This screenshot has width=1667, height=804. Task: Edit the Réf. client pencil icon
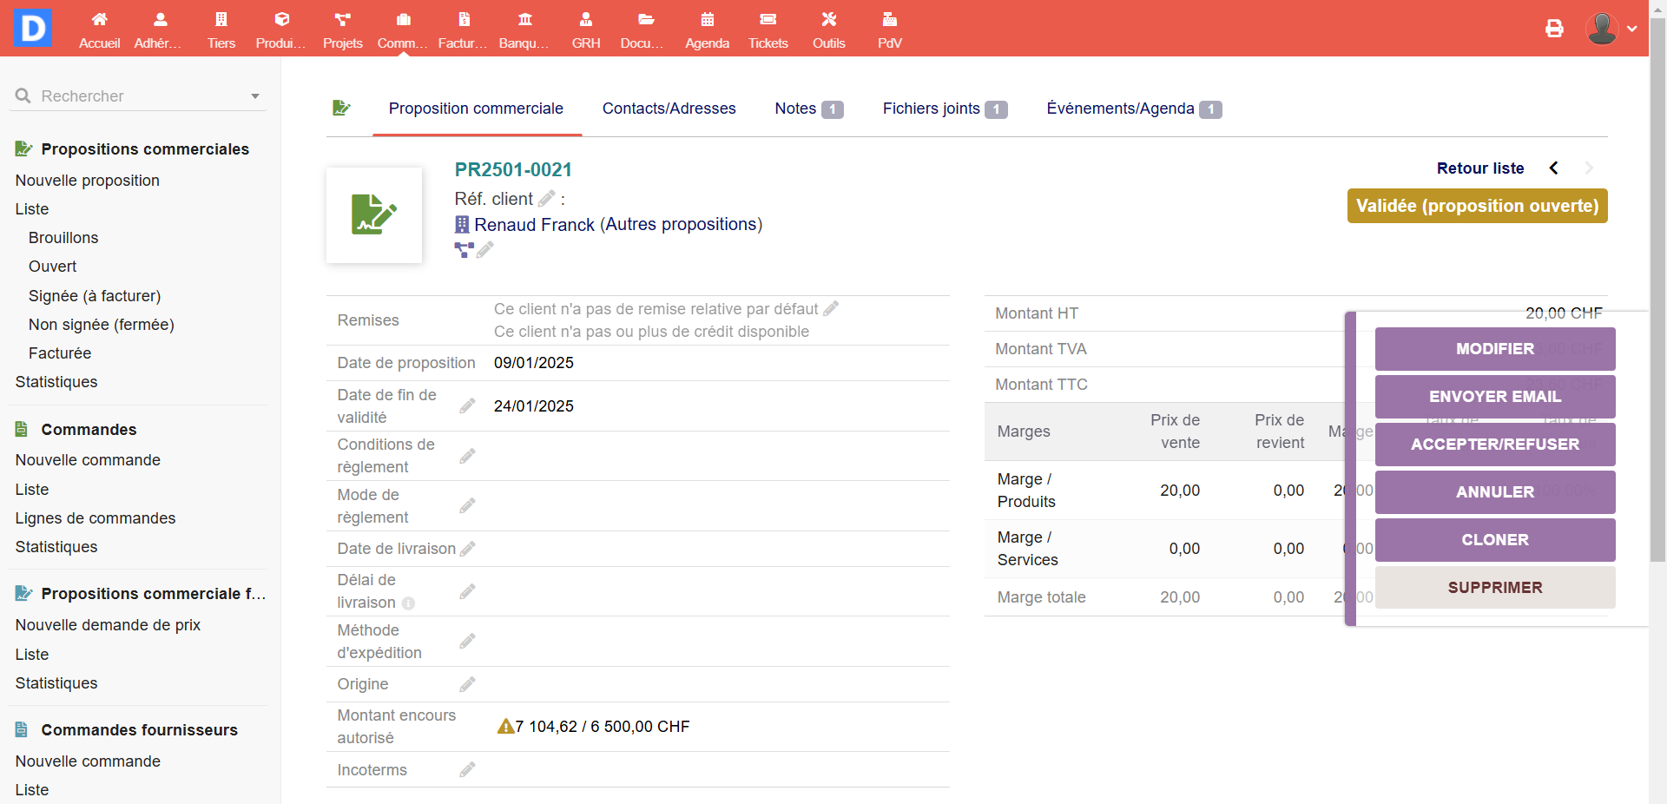[x=547, y=199]
